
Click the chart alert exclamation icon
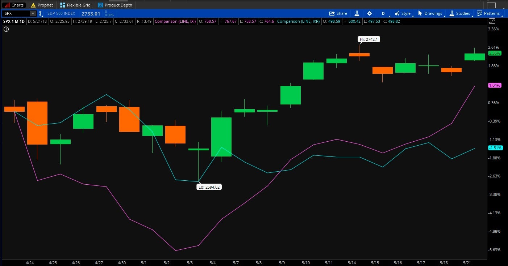(6, 29)
